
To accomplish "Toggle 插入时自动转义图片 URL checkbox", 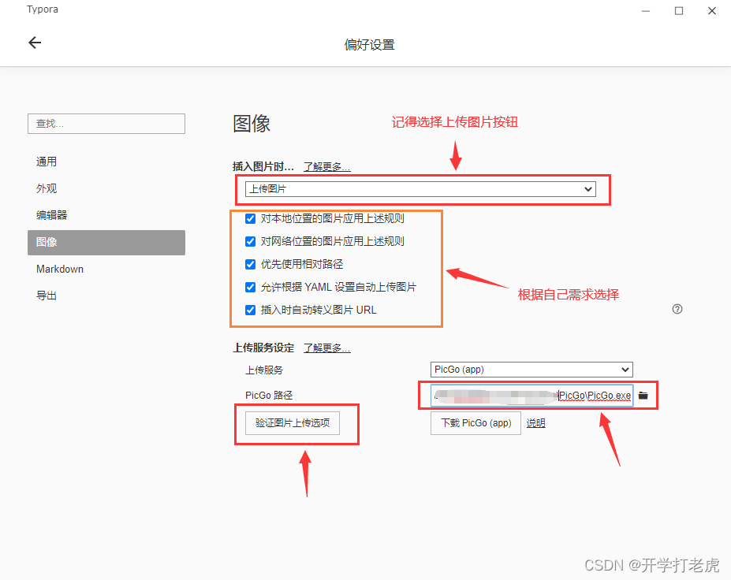I will coord(250,310).
